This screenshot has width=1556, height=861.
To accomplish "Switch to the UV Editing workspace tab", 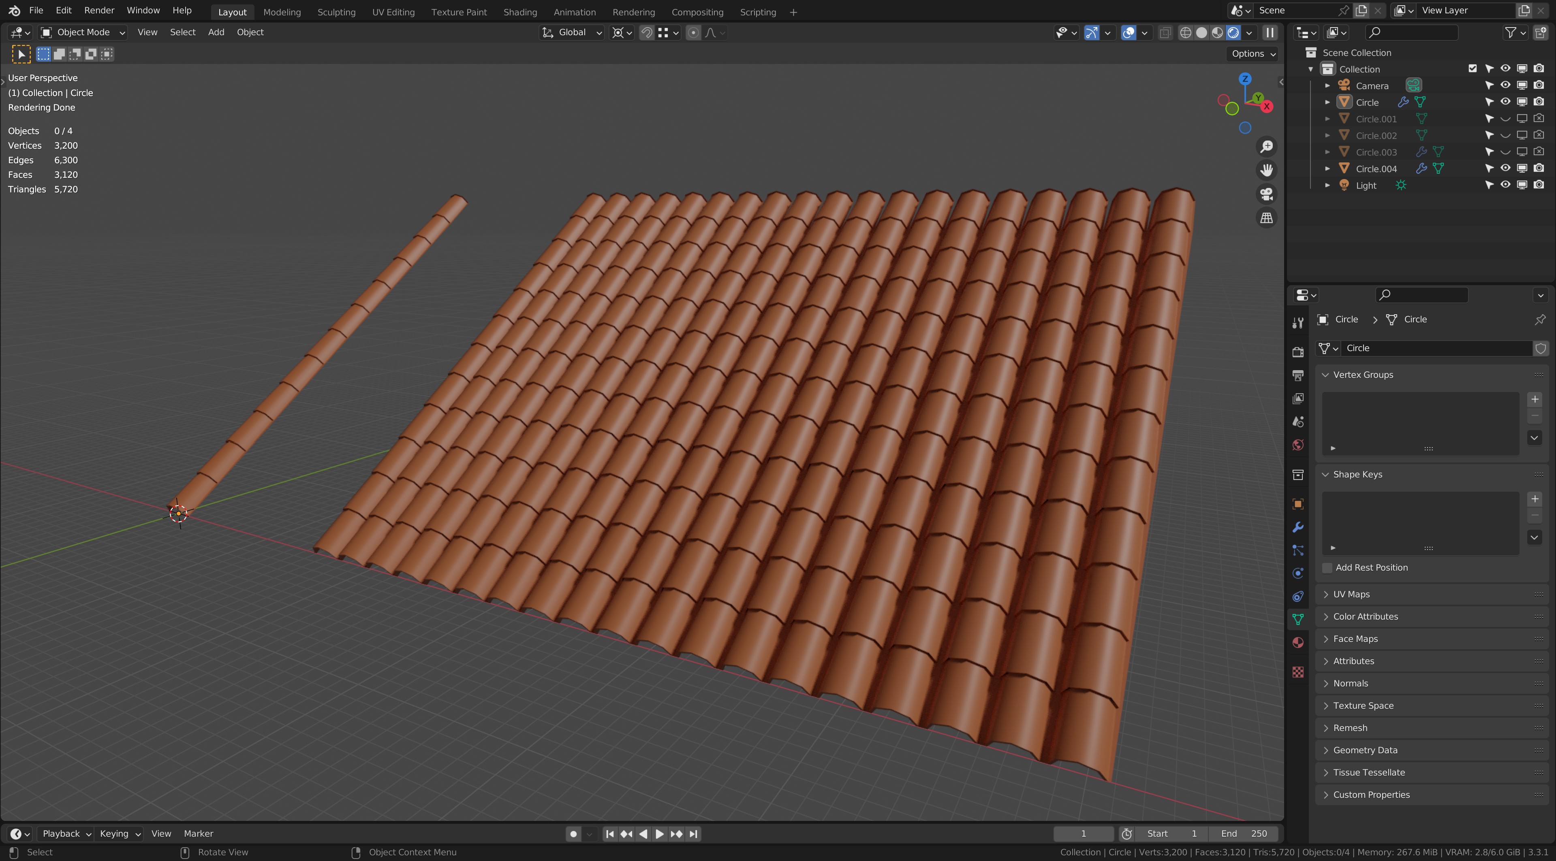I will (x=393, y=12).
